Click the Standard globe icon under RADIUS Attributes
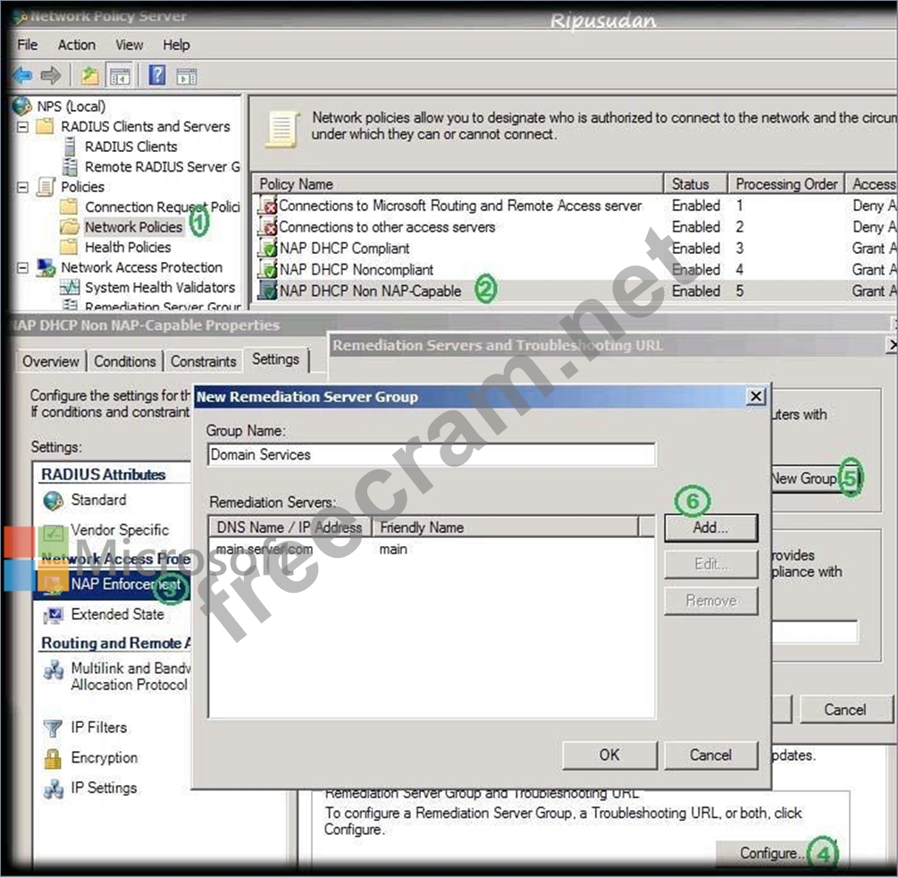The width and height of the screenshot is (898, 877). (54, 501)
